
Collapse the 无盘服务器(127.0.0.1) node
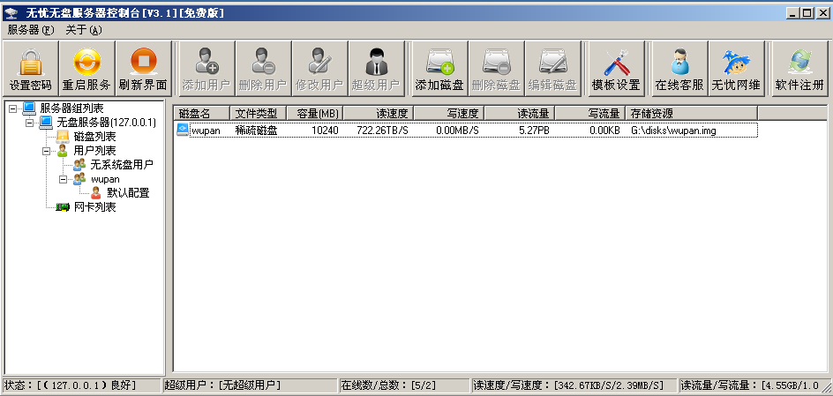coord(30,123)
